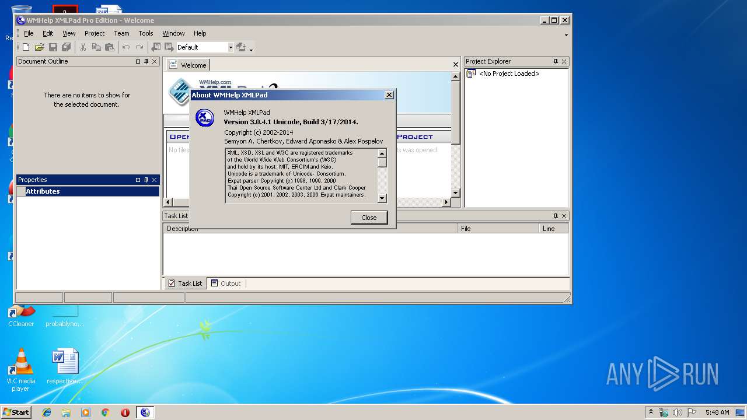
Task: Launch Internet Explorer from taskbar
Action: (47, 412)
